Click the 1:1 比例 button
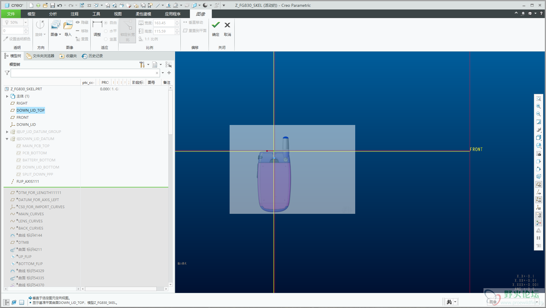 [x=148, y=39]
